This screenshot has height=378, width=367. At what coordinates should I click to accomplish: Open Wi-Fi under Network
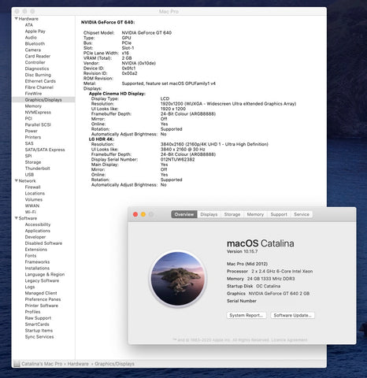30,212
